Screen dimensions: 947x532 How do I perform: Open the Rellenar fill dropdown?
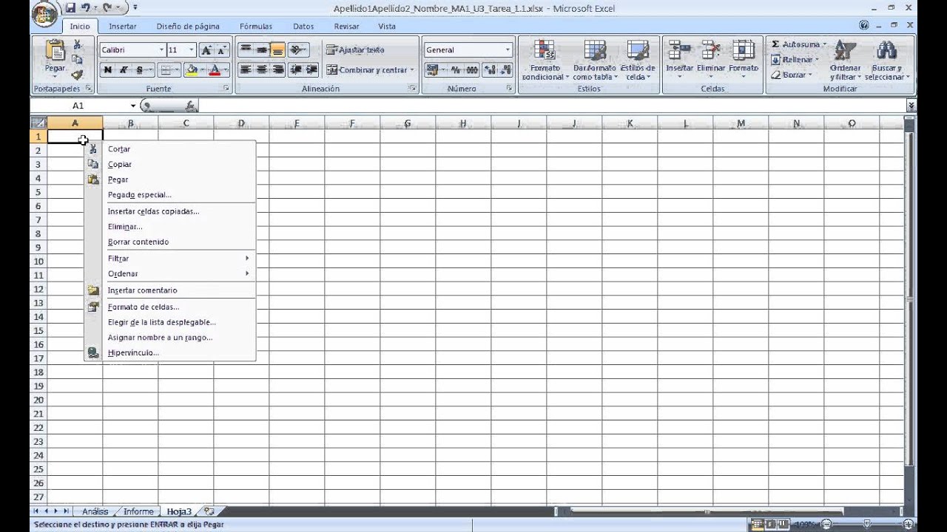[x=795, y=60]
